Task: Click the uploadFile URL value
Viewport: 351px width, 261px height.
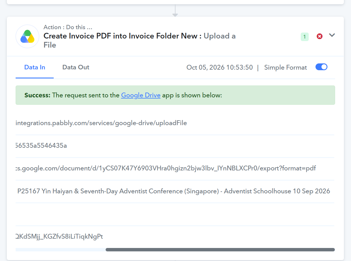Action: tap(101, 123)
